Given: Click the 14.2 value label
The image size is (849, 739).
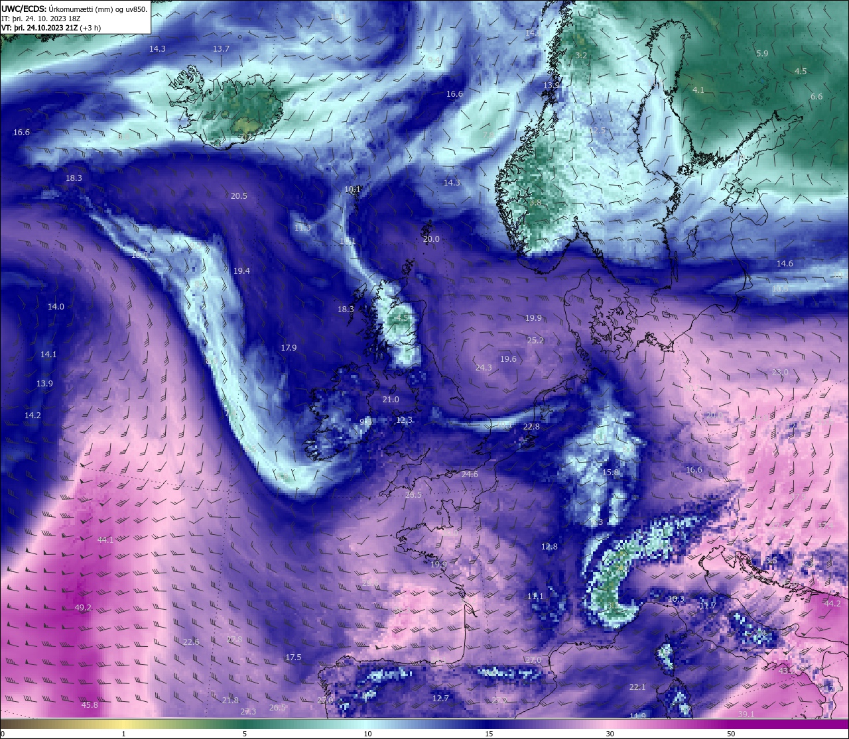Looking at the screenshot, I should coord(33,416).
